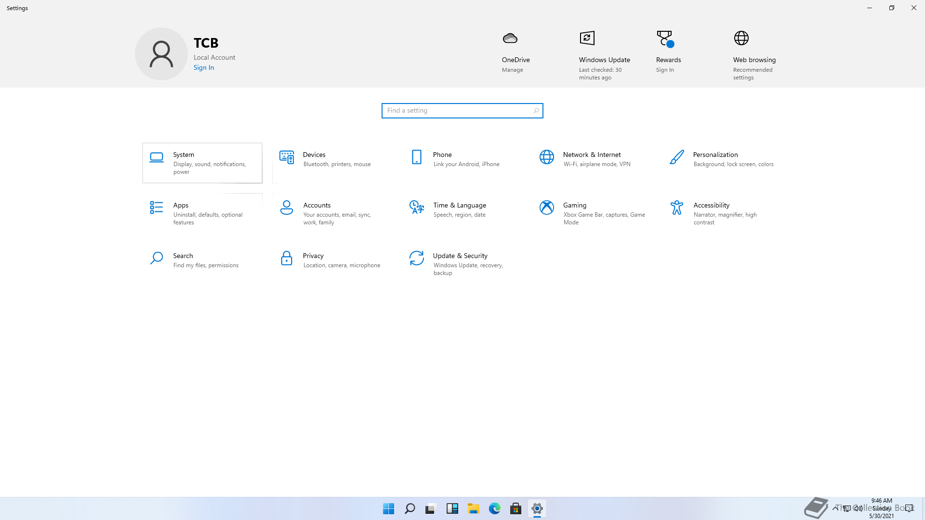Viewport: 925px width, 520px height.
Task: Open Task View from the taskbar
Action: click(x=431, y=508)
